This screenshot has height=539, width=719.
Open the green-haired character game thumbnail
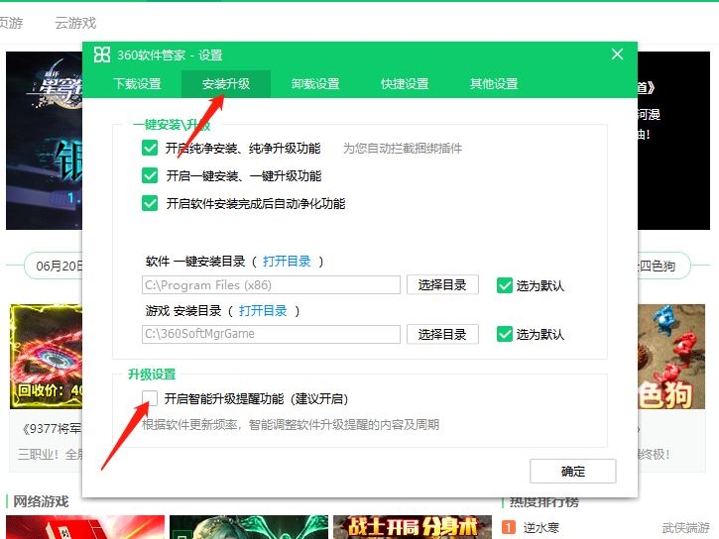click(x=249, y=527)
